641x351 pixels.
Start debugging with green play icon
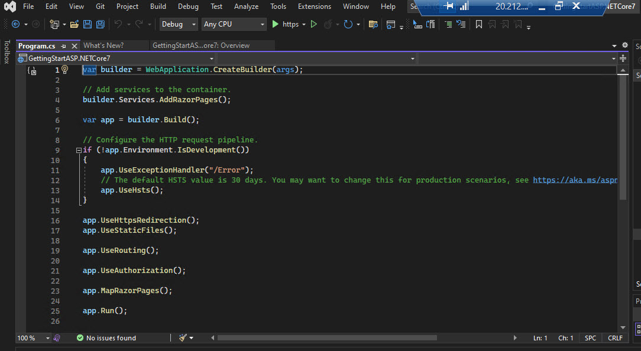pos(275,24)
